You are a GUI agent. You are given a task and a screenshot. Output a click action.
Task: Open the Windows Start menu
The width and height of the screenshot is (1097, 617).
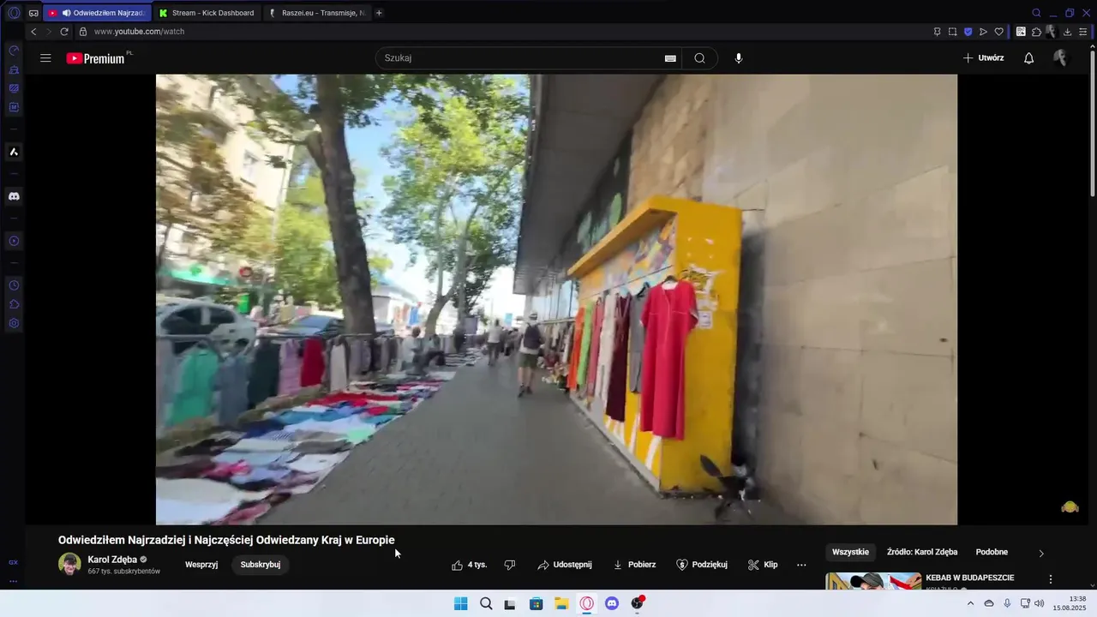pyautogui.click(x=460, y=603)
